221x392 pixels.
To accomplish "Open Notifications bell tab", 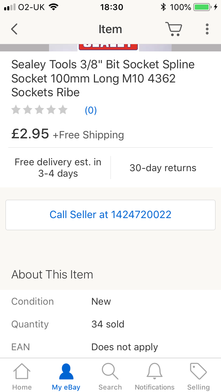I will click(154, 376).
